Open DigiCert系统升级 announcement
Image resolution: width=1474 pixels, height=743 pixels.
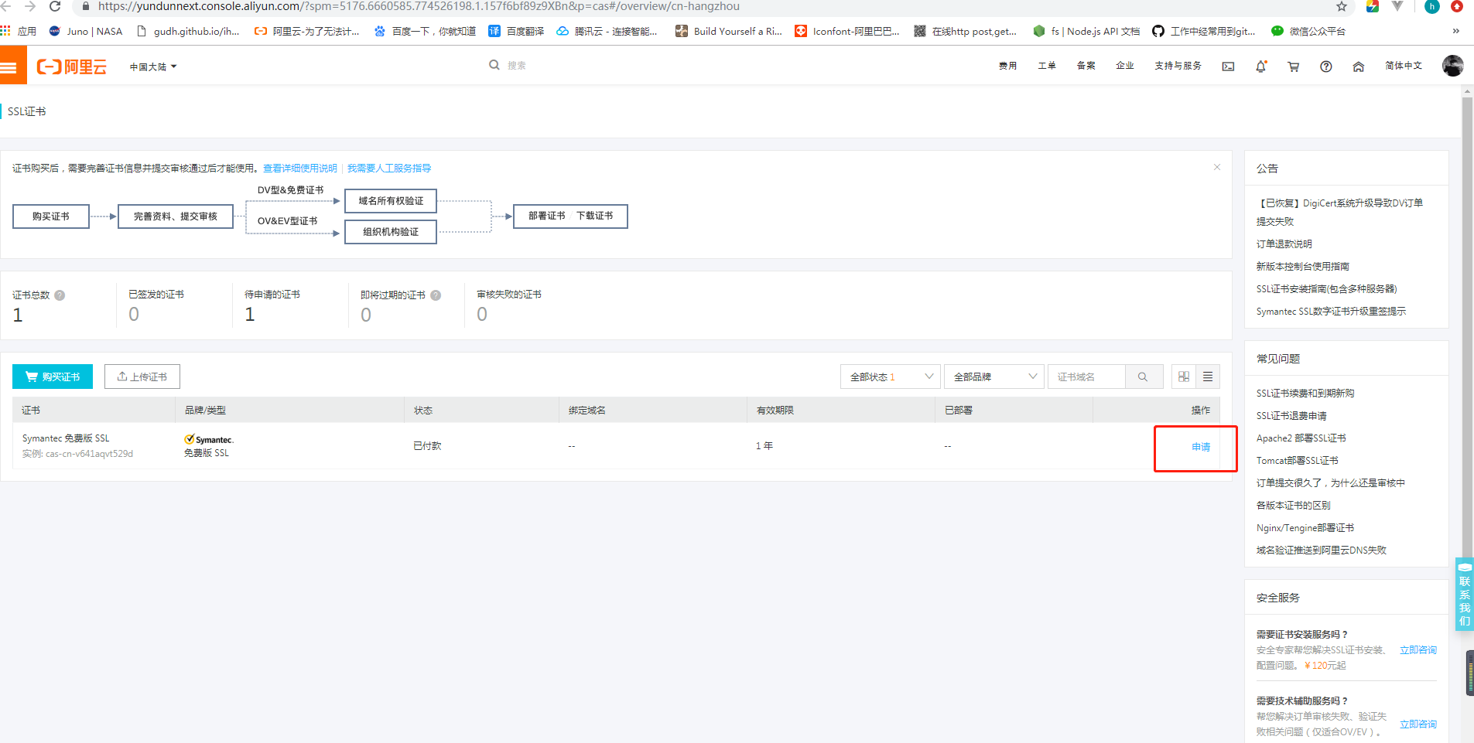(1339, 212)
